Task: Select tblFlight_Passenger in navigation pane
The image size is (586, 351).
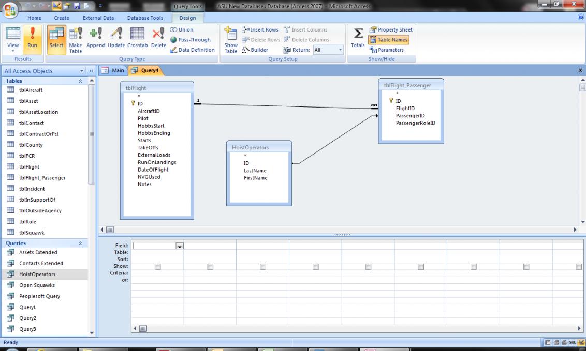Action: pyautogui.click(x=42, y=178)
